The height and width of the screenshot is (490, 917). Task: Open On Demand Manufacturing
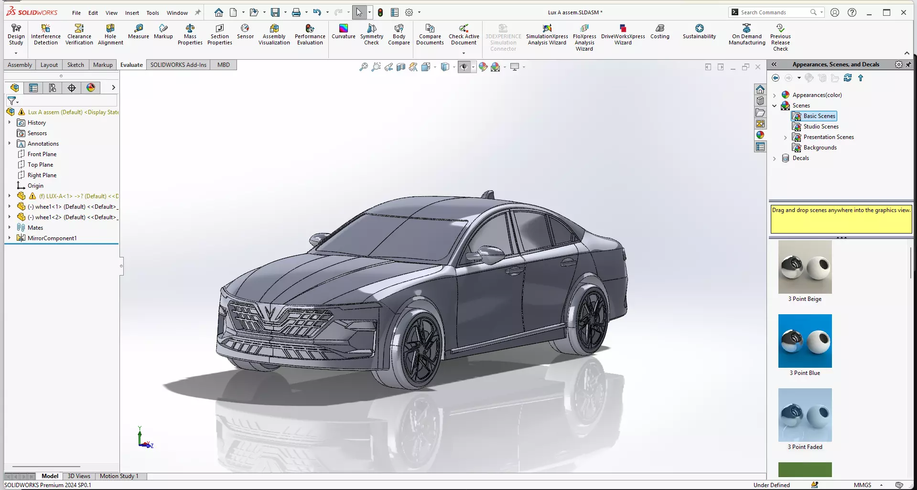click(x=747, y=35)
